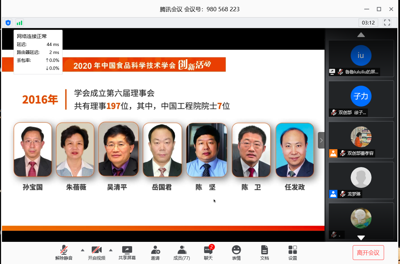Click the 离开会议 leave meeting button
The image size is (400, 264).
[x=368, y=253]
